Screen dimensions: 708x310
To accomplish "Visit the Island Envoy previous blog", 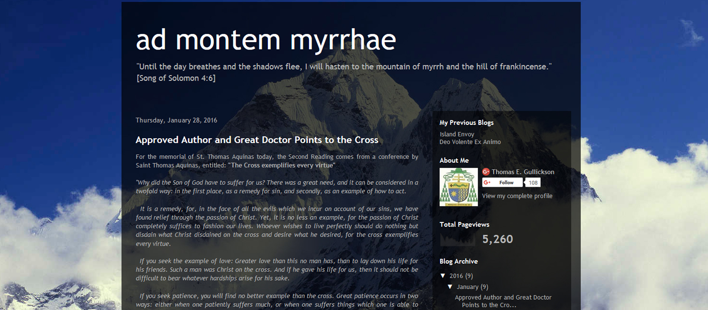I will [x=457, y=134].
